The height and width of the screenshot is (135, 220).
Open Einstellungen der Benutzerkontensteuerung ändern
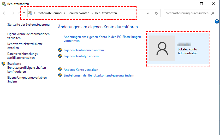(99, 75)
